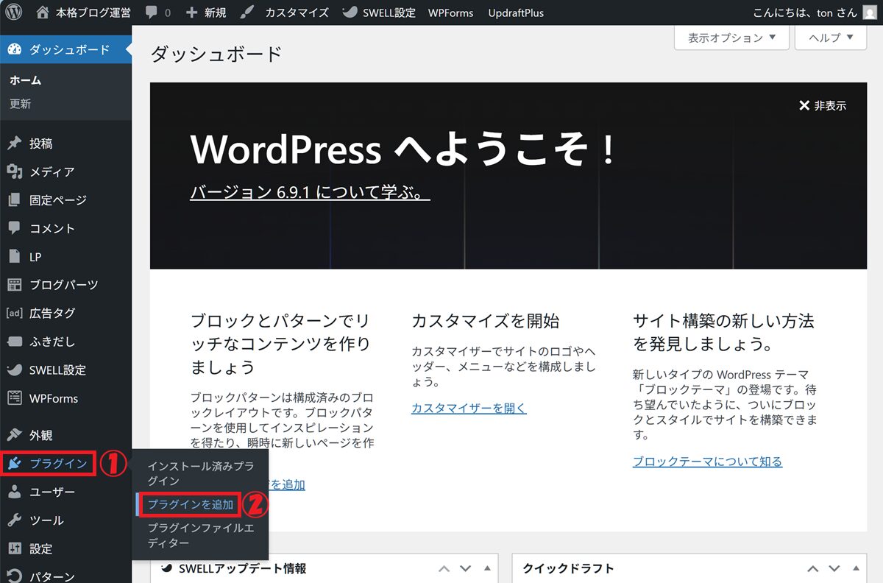Click the pushpin icon next to 投稿
Screen dimensions: 883x583
[x=15, y=144]
